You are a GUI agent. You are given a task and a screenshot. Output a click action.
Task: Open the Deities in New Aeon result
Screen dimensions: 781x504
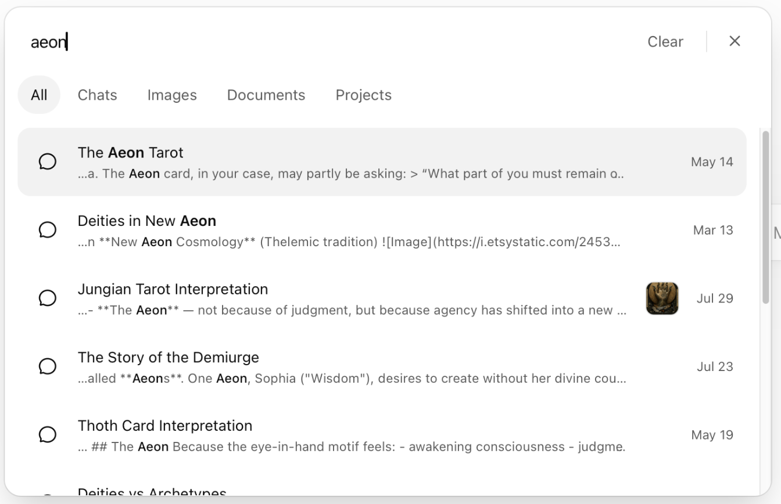[382, 230]
